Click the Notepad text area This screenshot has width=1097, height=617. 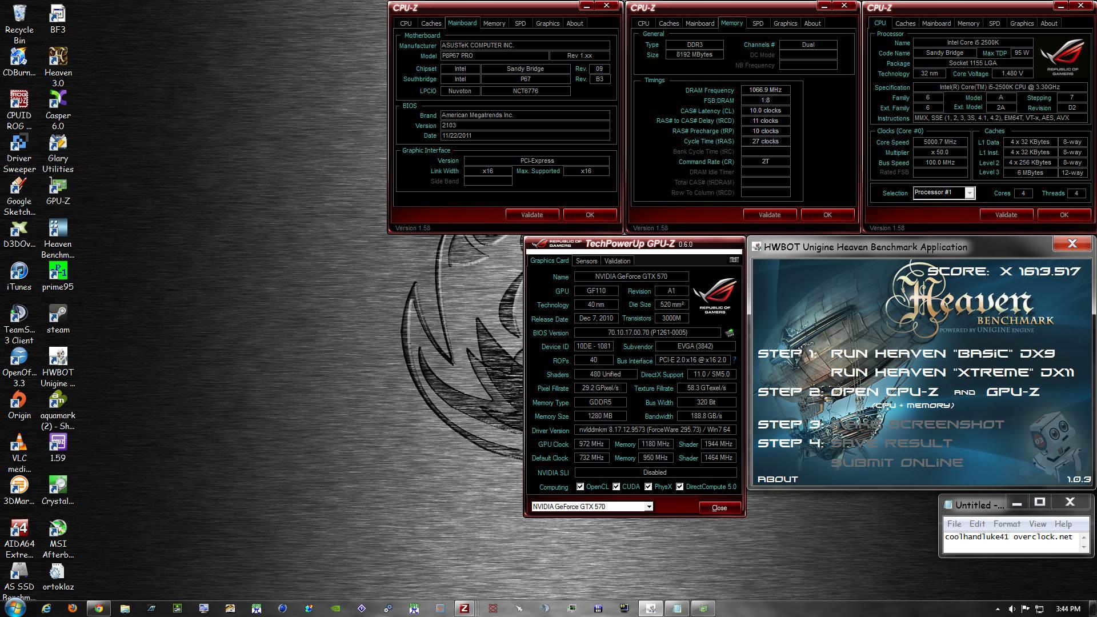pyautogui.click(x=1010, y=542)
